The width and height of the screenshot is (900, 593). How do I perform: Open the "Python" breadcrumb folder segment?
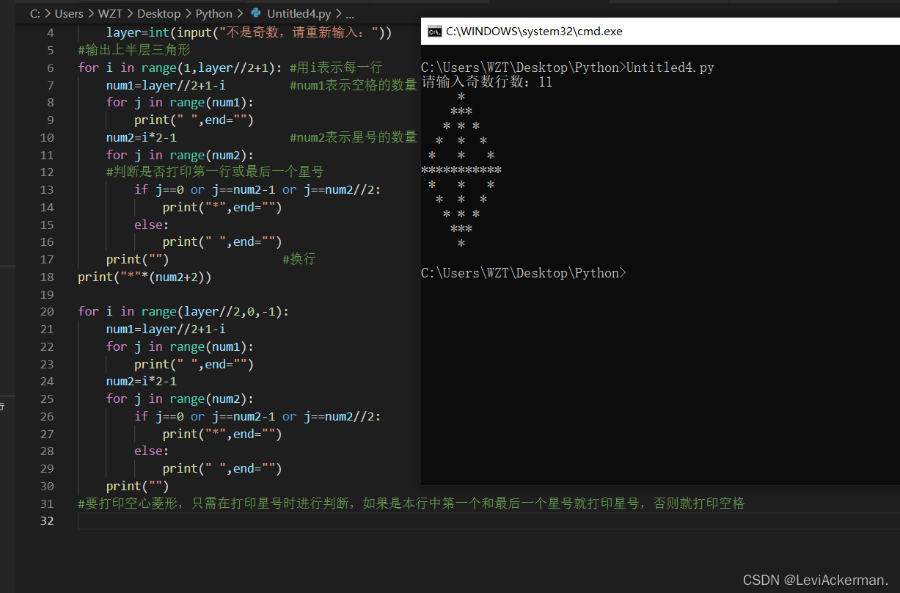(x=214, y=13)
